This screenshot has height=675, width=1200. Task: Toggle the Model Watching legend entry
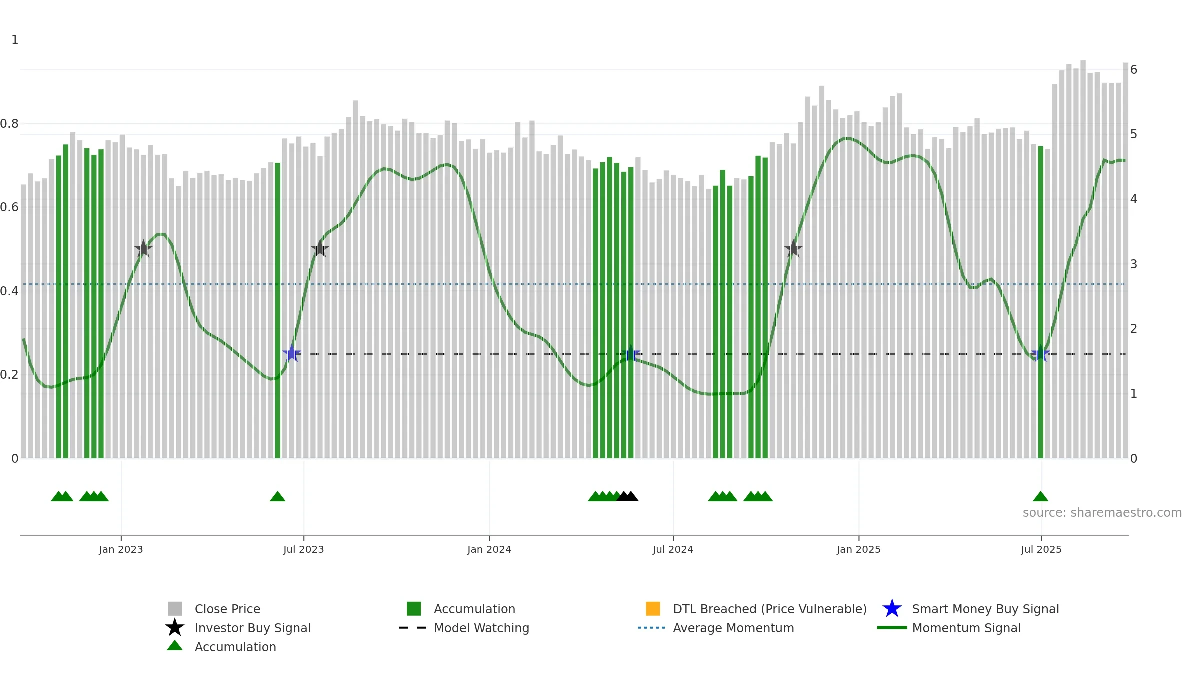pyautogui.click(x=464, y=628)
